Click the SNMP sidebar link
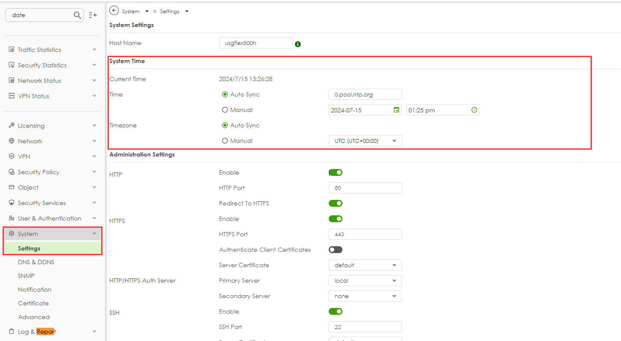Viewport: 621px width, 341px height. 26,276
